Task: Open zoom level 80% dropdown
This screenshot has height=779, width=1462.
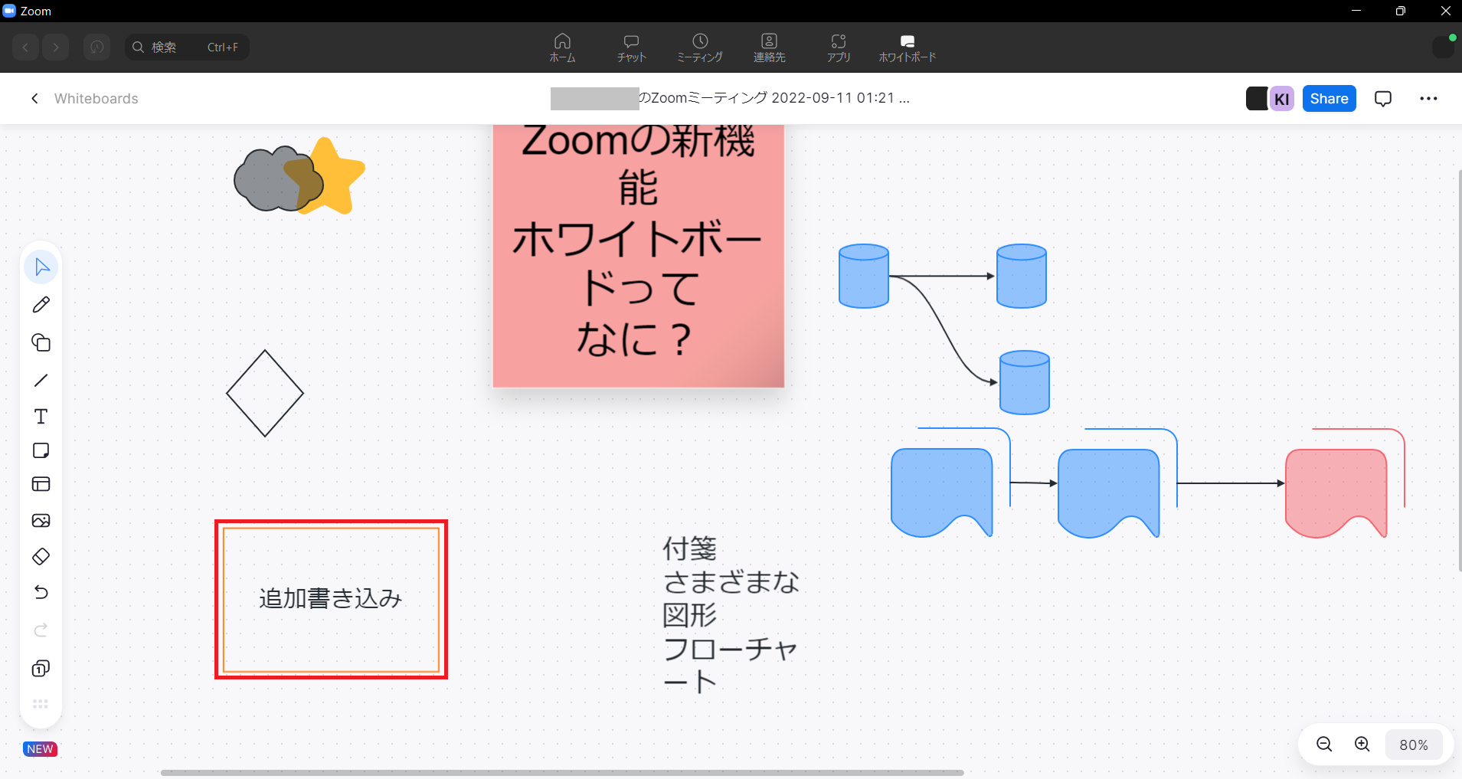Action: coord(1413,745)
